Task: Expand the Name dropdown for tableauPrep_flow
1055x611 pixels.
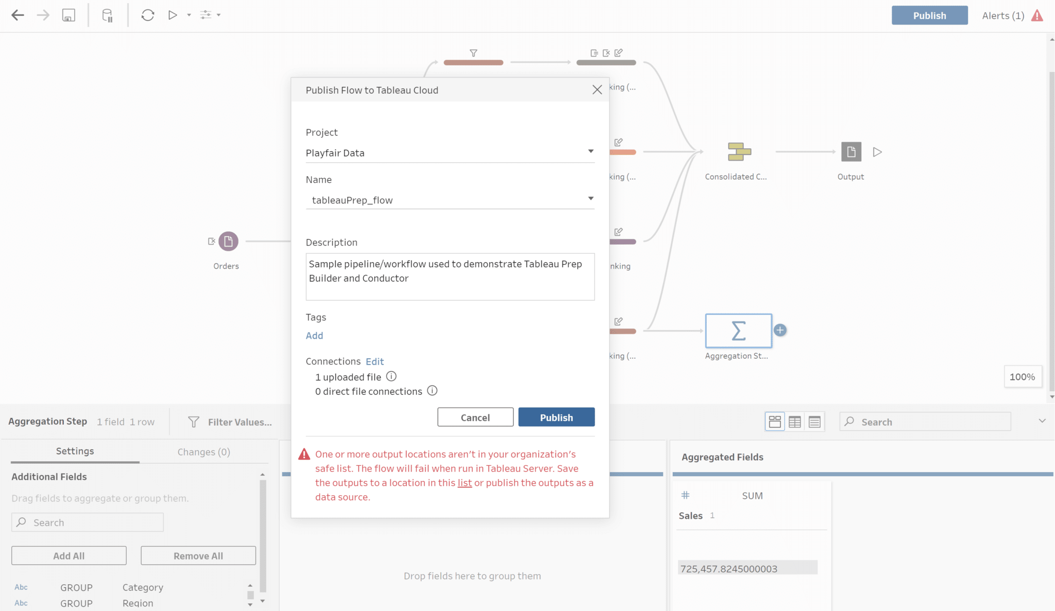Action: coord(590,199)
